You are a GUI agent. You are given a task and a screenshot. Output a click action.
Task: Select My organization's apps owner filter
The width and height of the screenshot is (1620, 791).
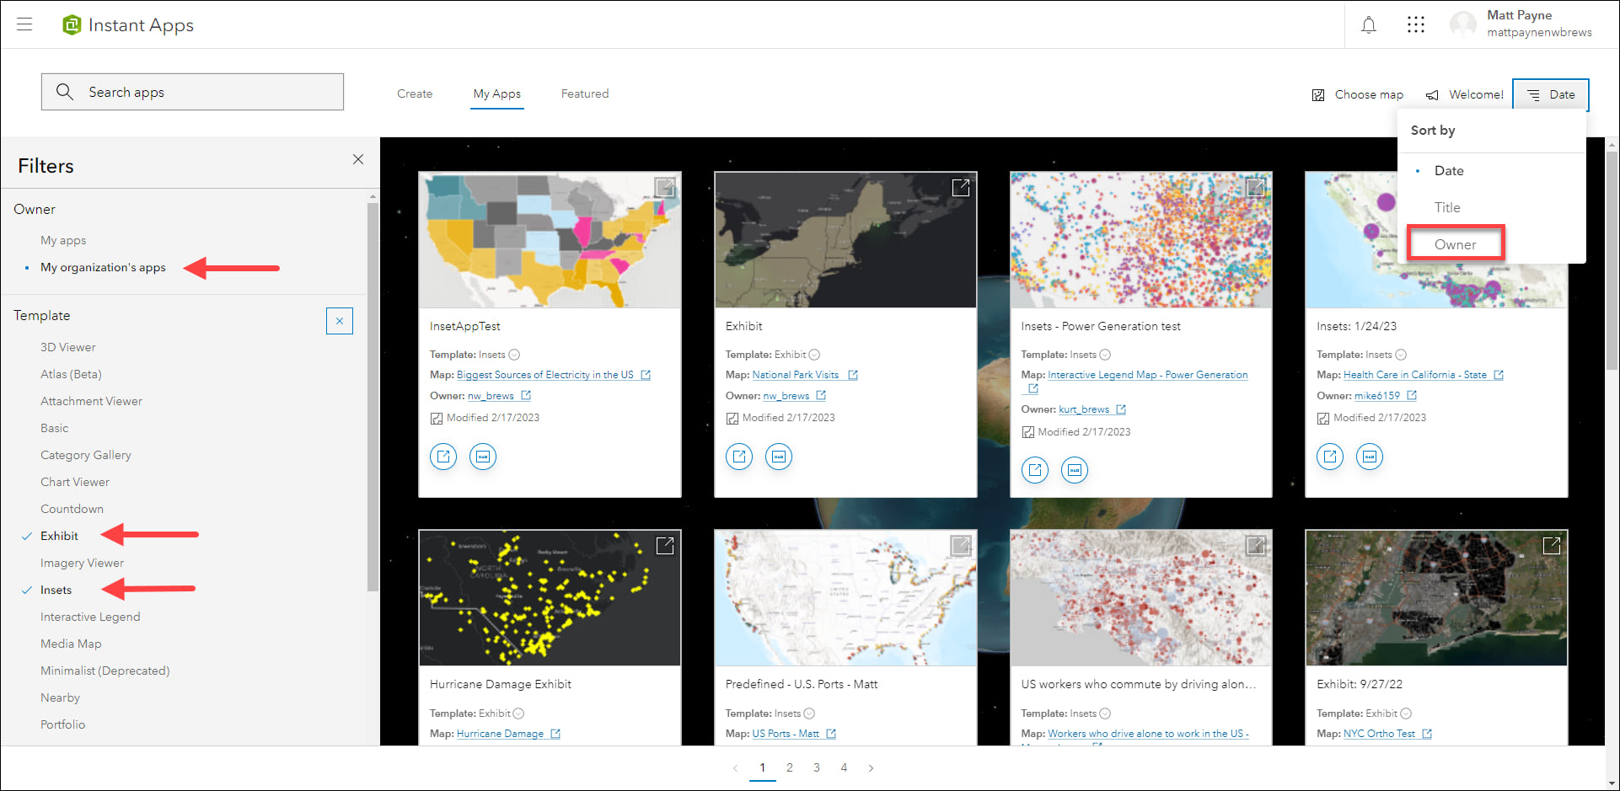[x=103, y=267]
